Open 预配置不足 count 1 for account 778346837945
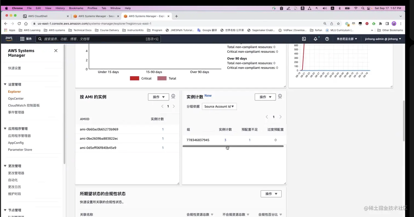414x217 pixels. pos(249,140)
